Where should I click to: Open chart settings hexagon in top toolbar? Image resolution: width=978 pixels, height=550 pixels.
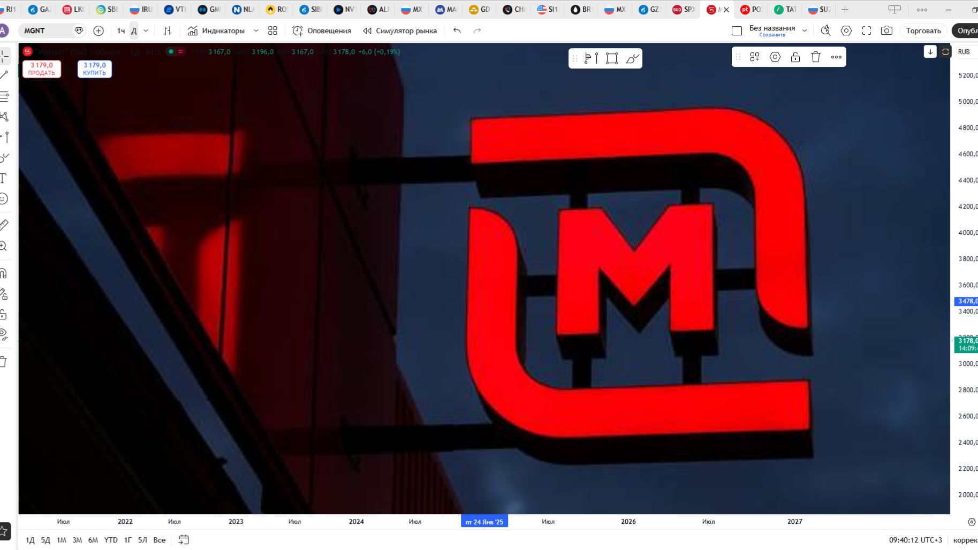pos(846,30)
